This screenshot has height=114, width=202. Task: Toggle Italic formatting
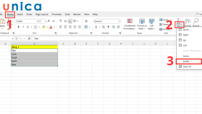(x=23, y=27)
